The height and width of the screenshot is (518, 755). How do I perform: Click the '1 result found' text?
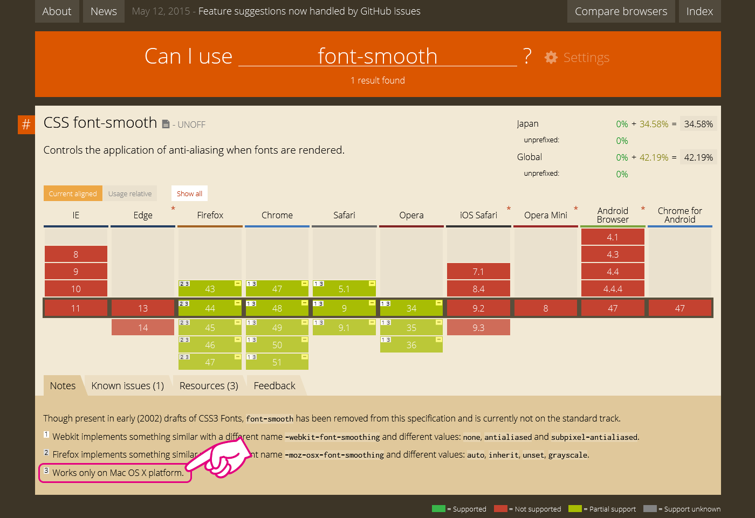click(377, 80)
